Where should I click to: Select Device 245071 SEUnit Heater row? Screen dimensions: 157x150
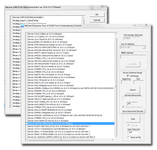[x=48, y=53]
